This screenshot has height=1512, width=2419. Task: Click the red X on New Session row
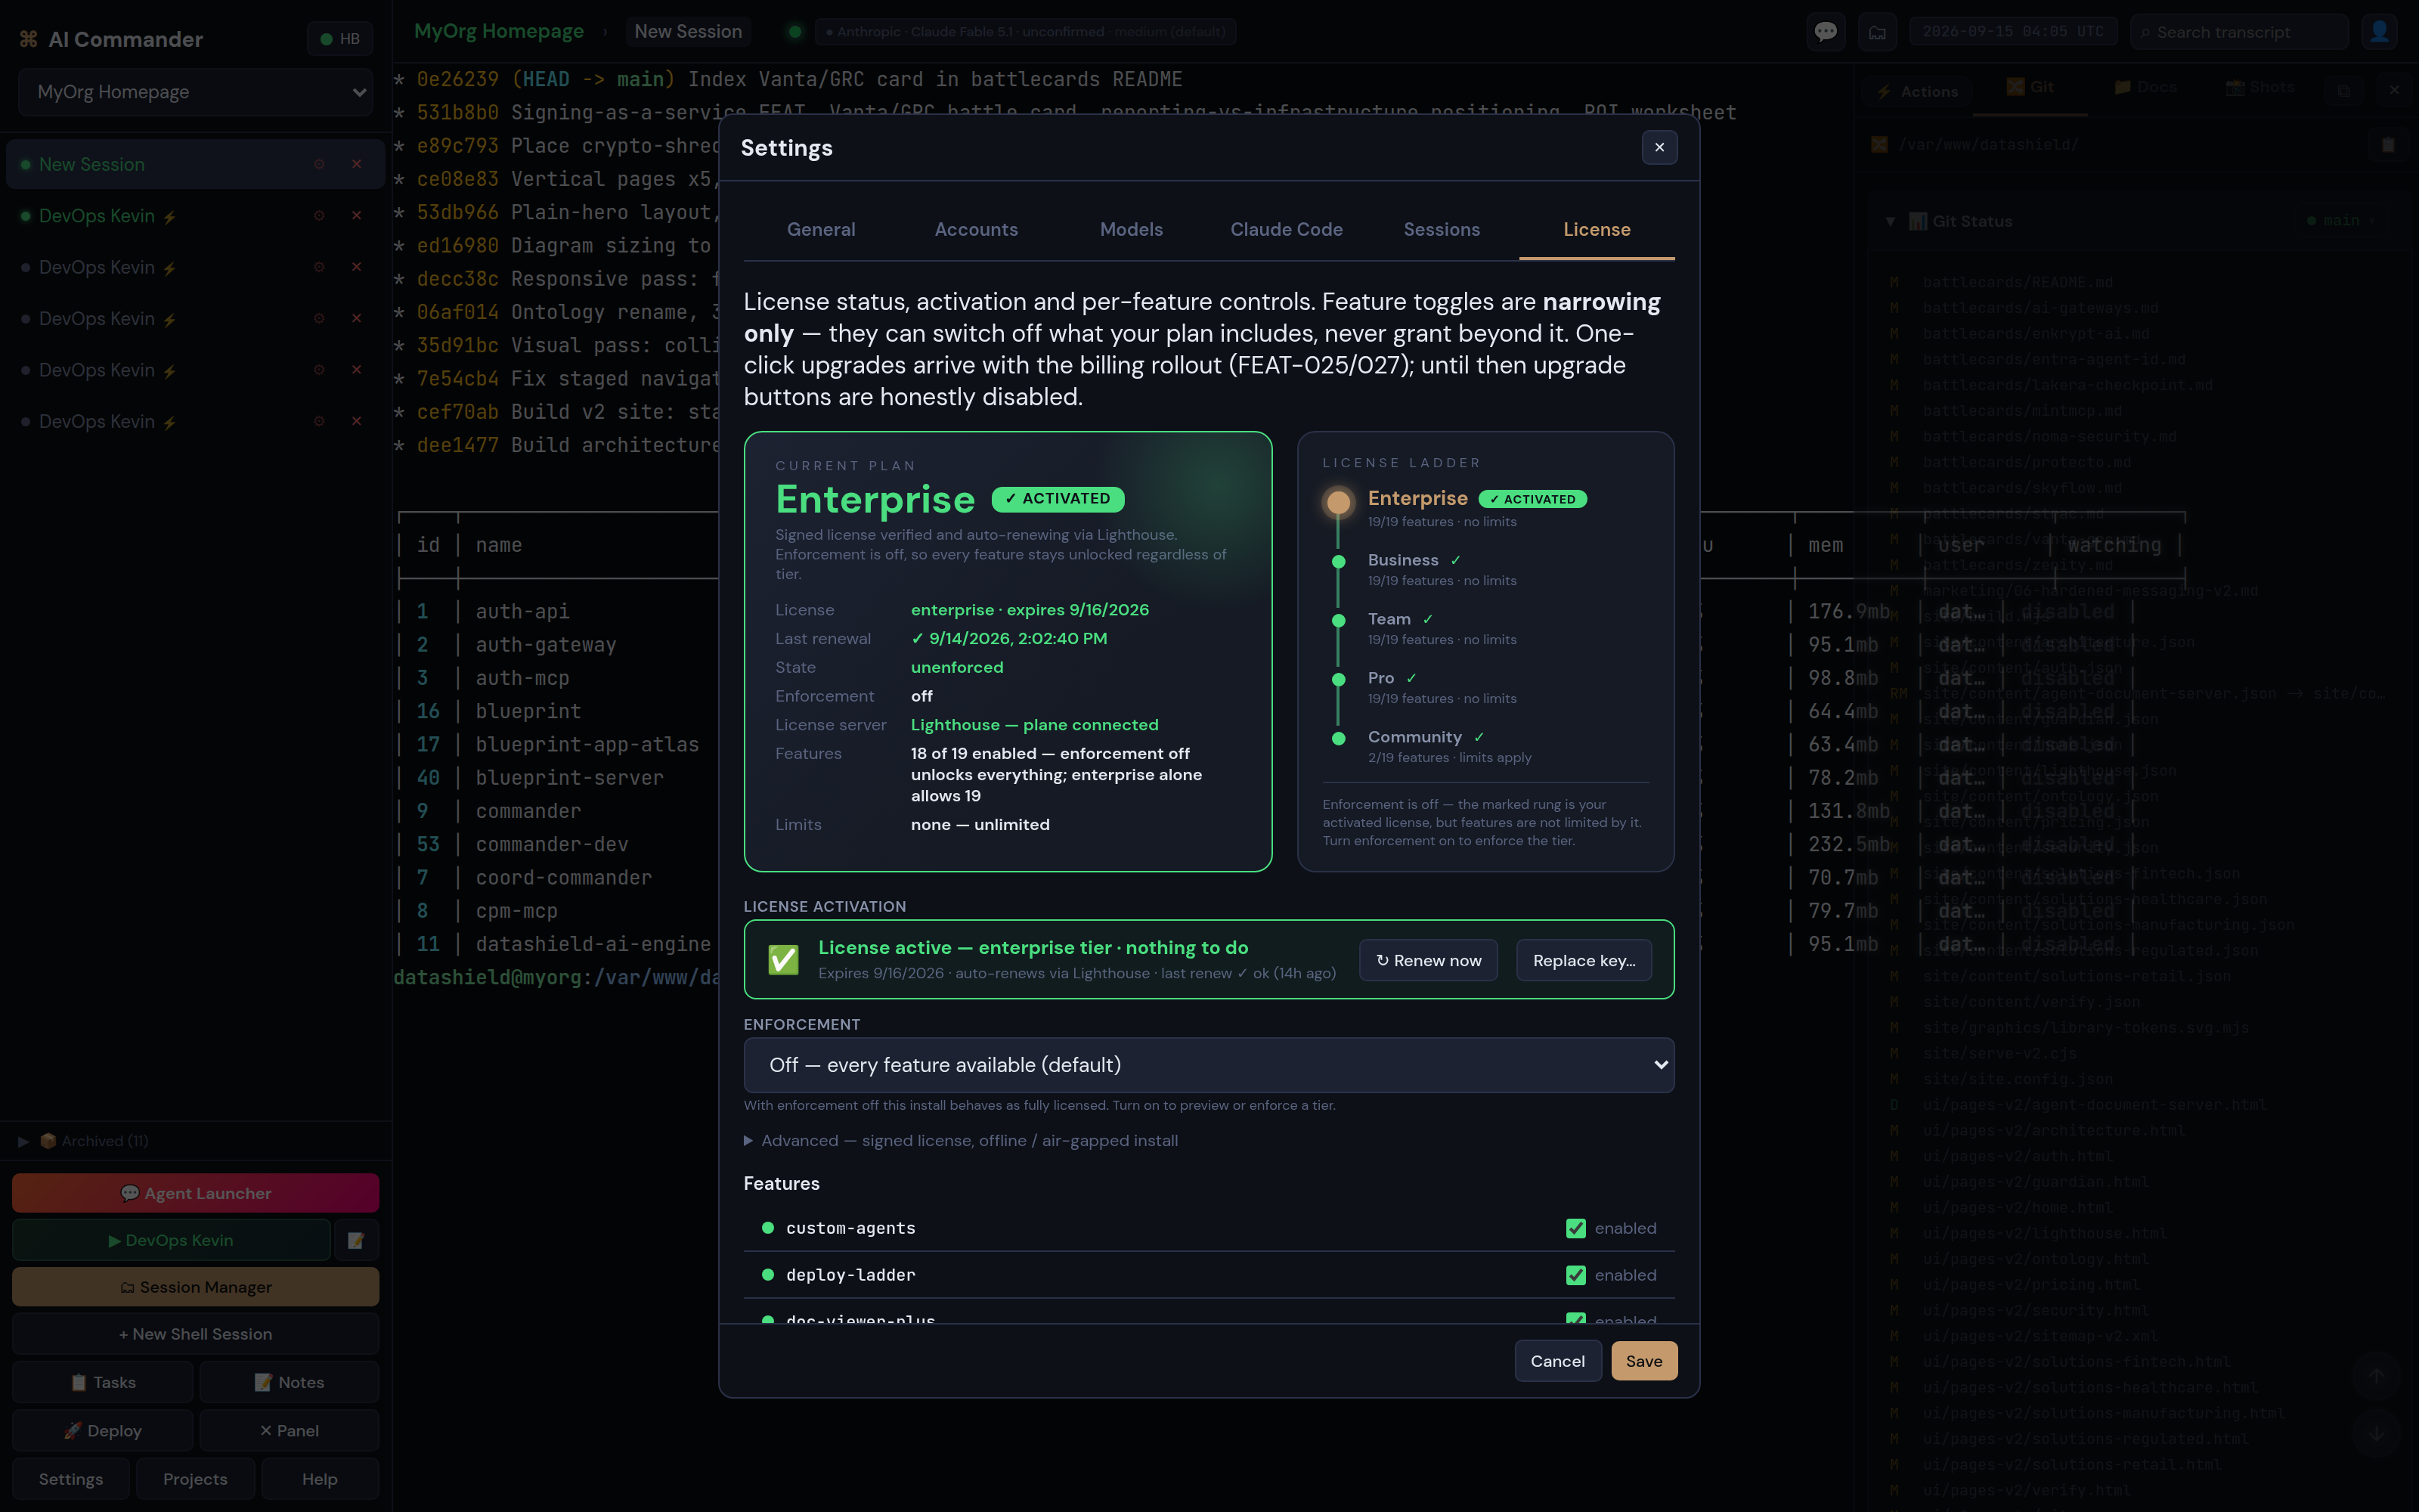point(356,164)
